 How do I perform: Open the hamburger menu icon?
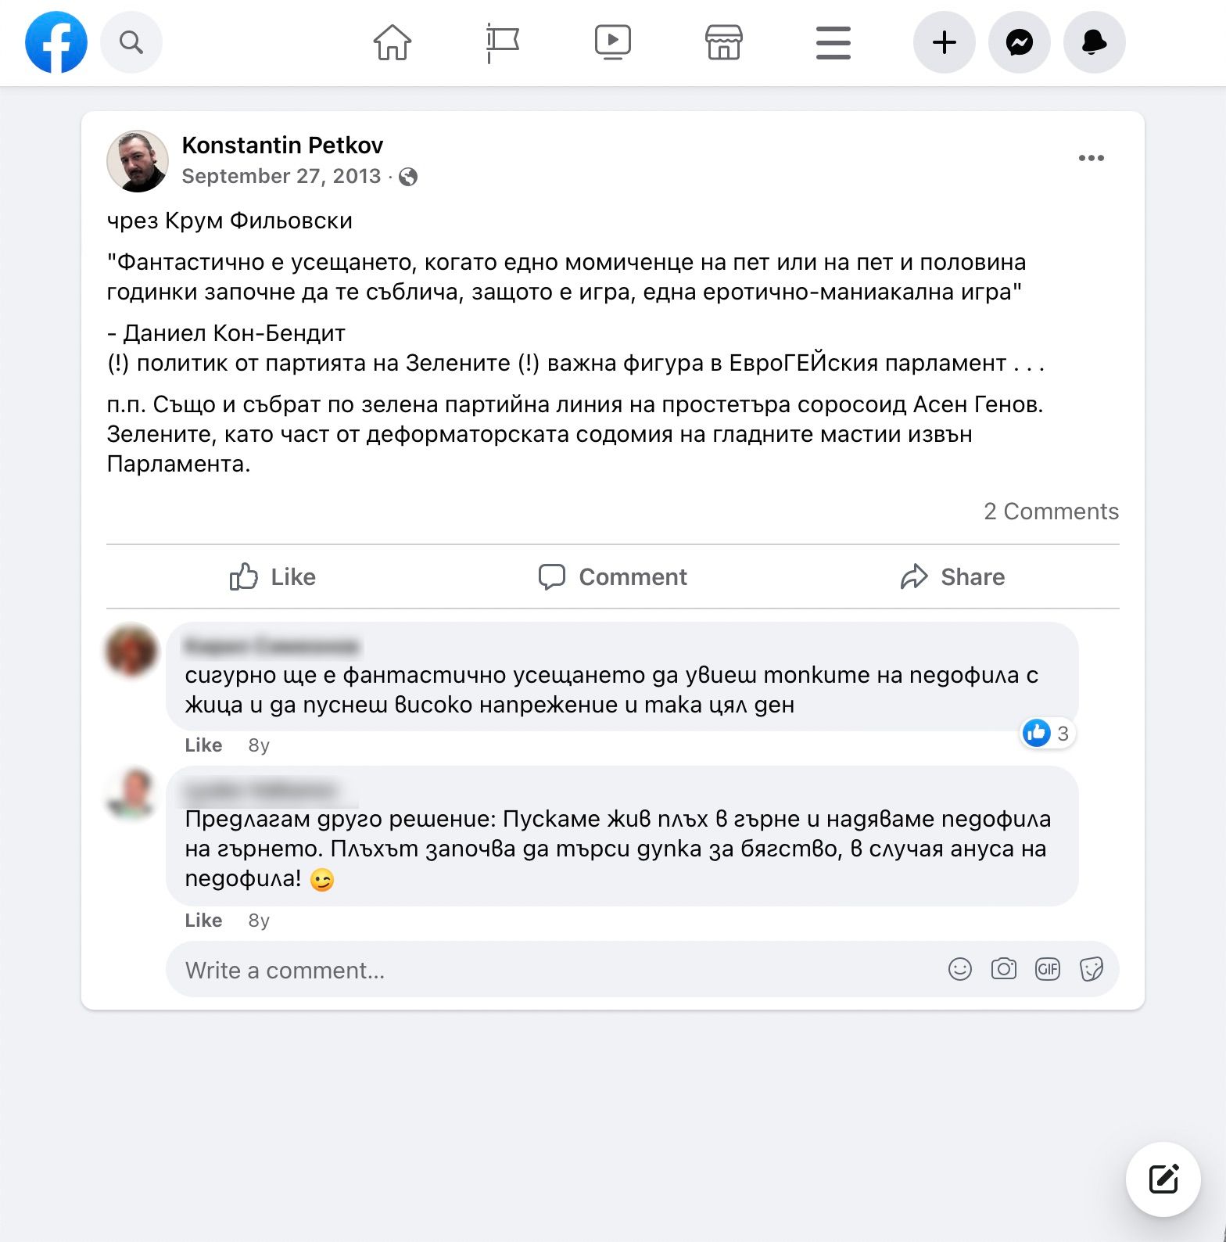833,42
